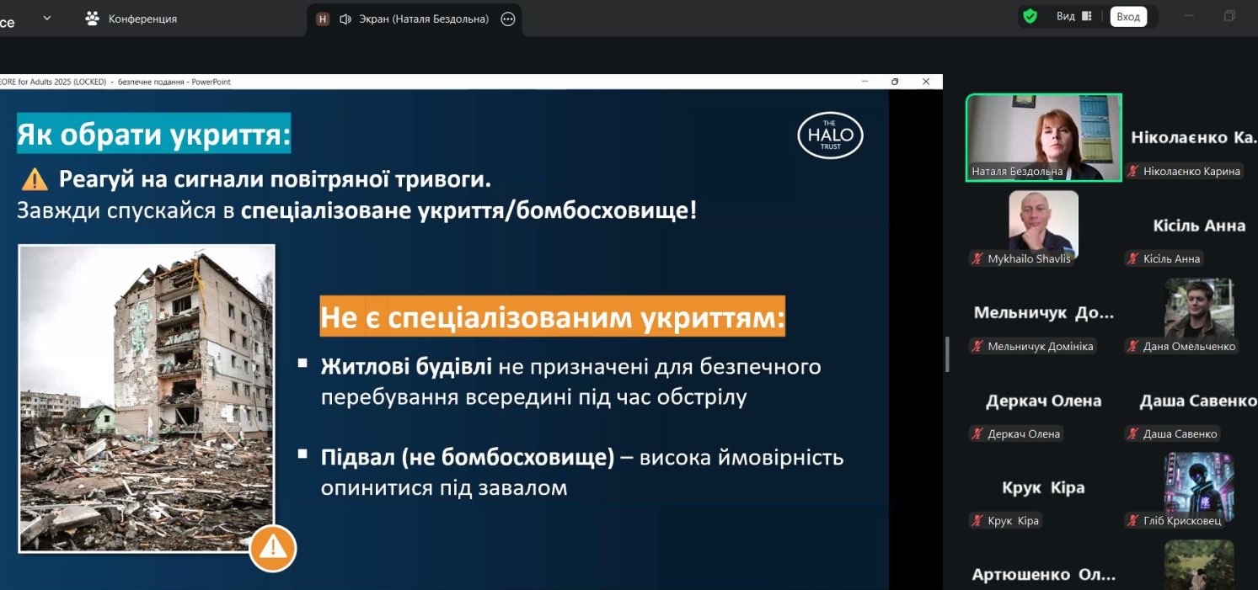Restore the PowerPoint window size
The width and height of the screenshot is (1258, 590).
click(895, 82)
